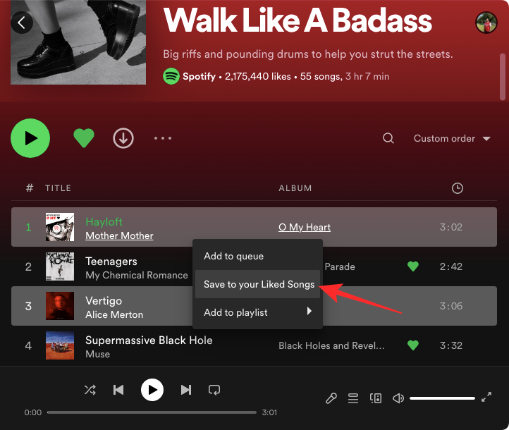The height and width of the screenshot is (430, 509).
Task: Click the 3:02 duration of Hayloft
Action: pyautogui.click(x=451, y=227)
